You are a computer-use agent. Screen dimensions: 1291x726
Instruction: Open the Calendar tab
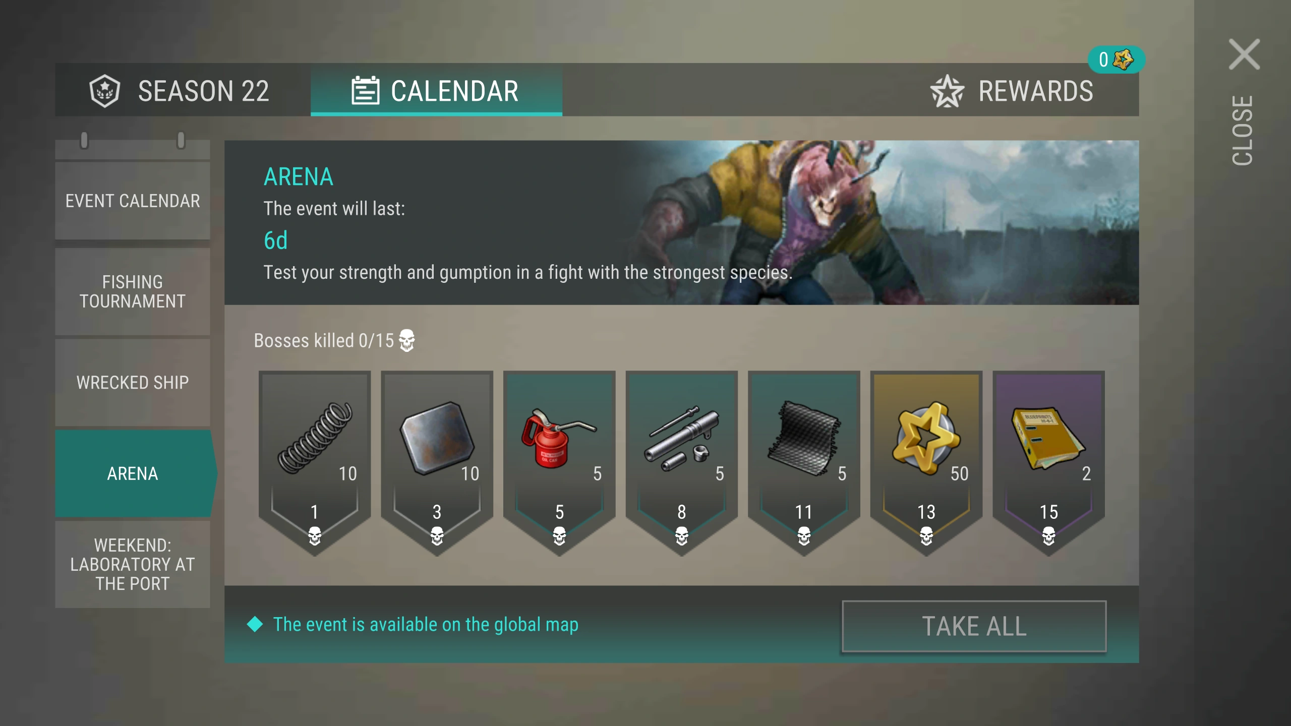(436, 90)
